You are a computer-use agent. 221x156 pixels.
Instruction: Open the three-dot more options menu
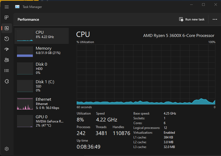tap(215, 19)
